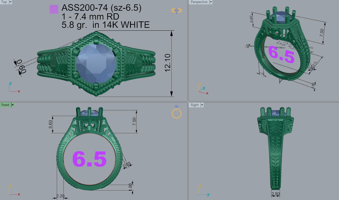Image resolution: width=339 pixels, height=200 pixels.
Task: Activate the Top viewport title label
Action: (4, 2)
